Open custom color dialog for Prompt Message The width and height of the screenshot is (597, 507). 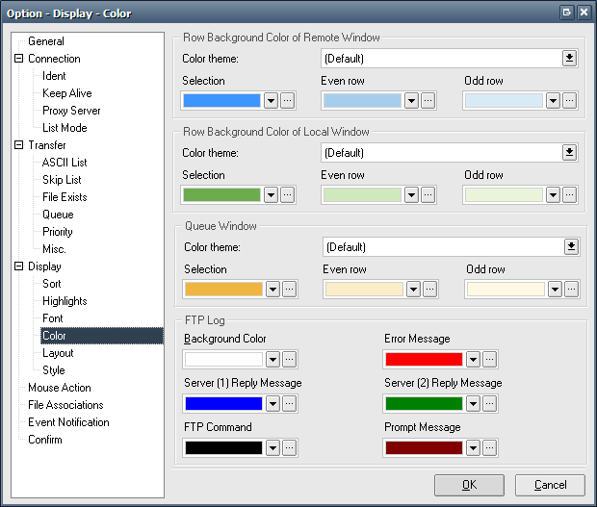pos(489,448)
